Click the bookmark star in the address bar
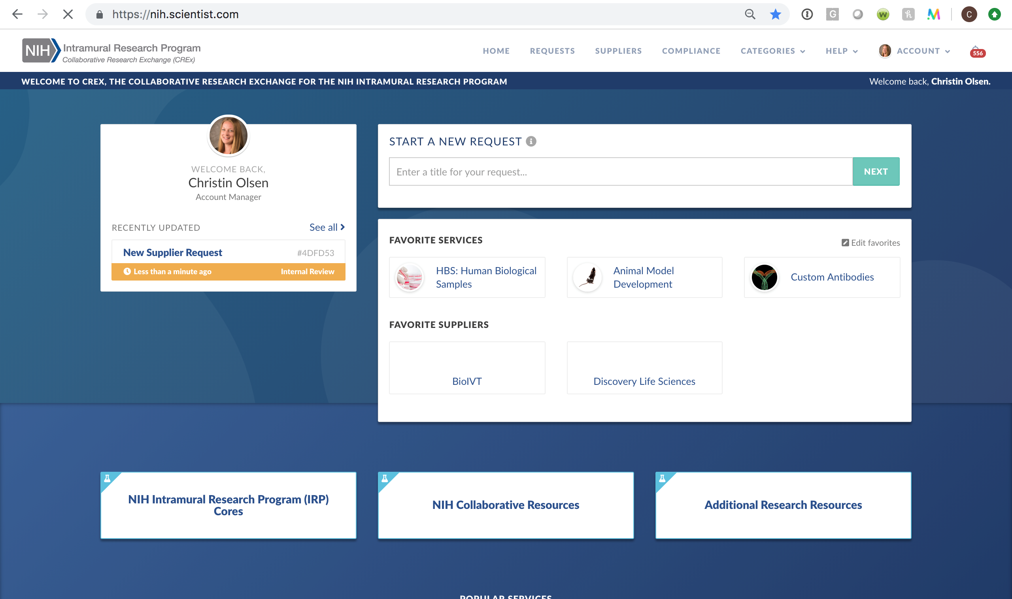 click(775, 14)
